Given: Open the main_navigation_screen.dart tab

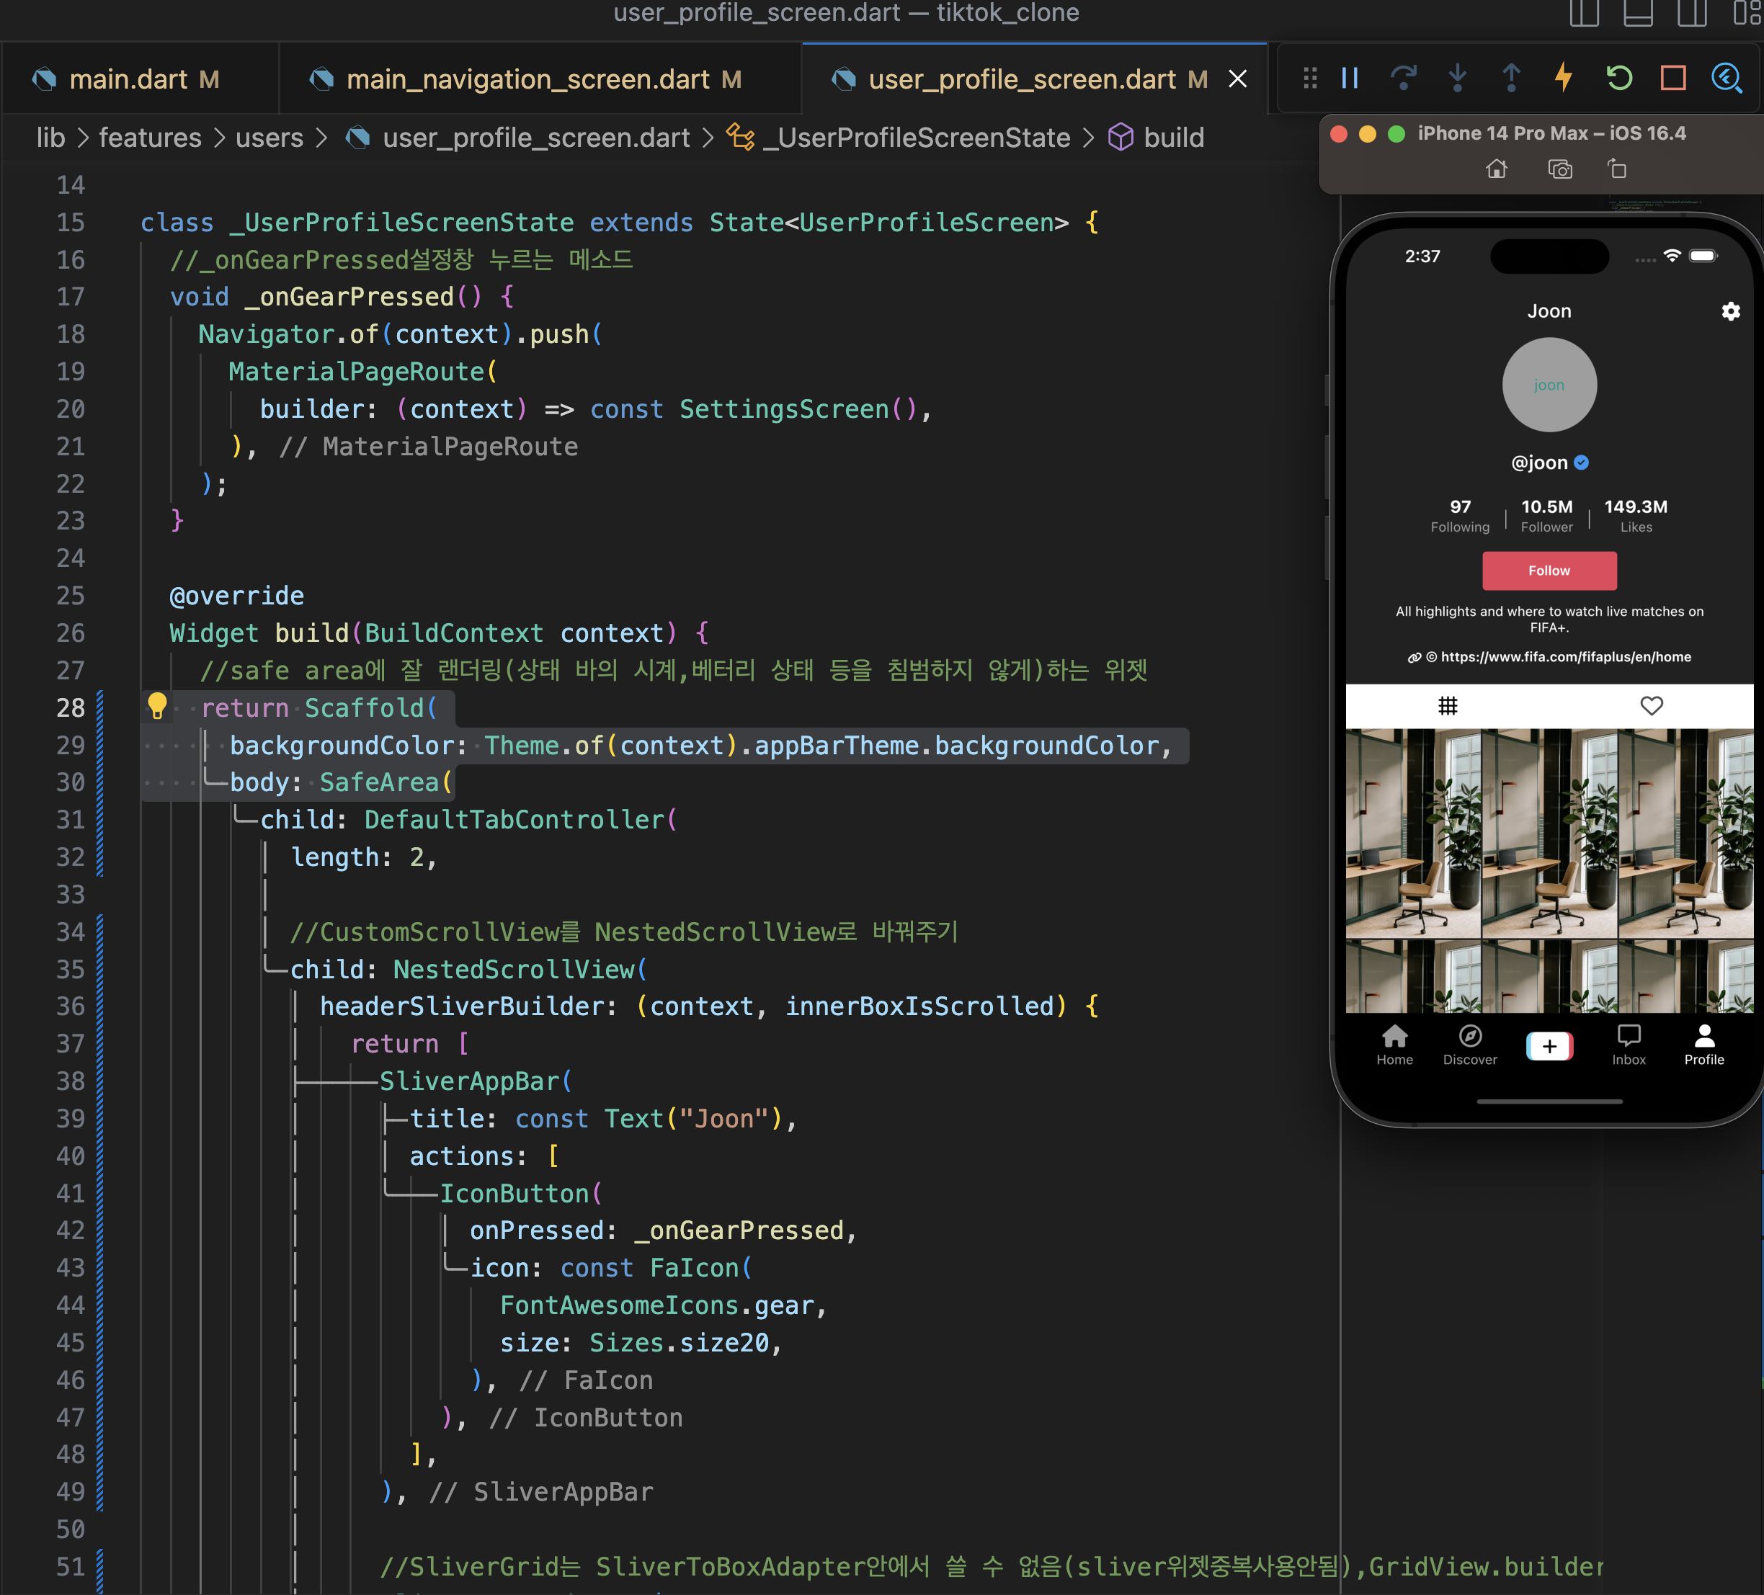Looking at the screenshot, I should point(527,80).
